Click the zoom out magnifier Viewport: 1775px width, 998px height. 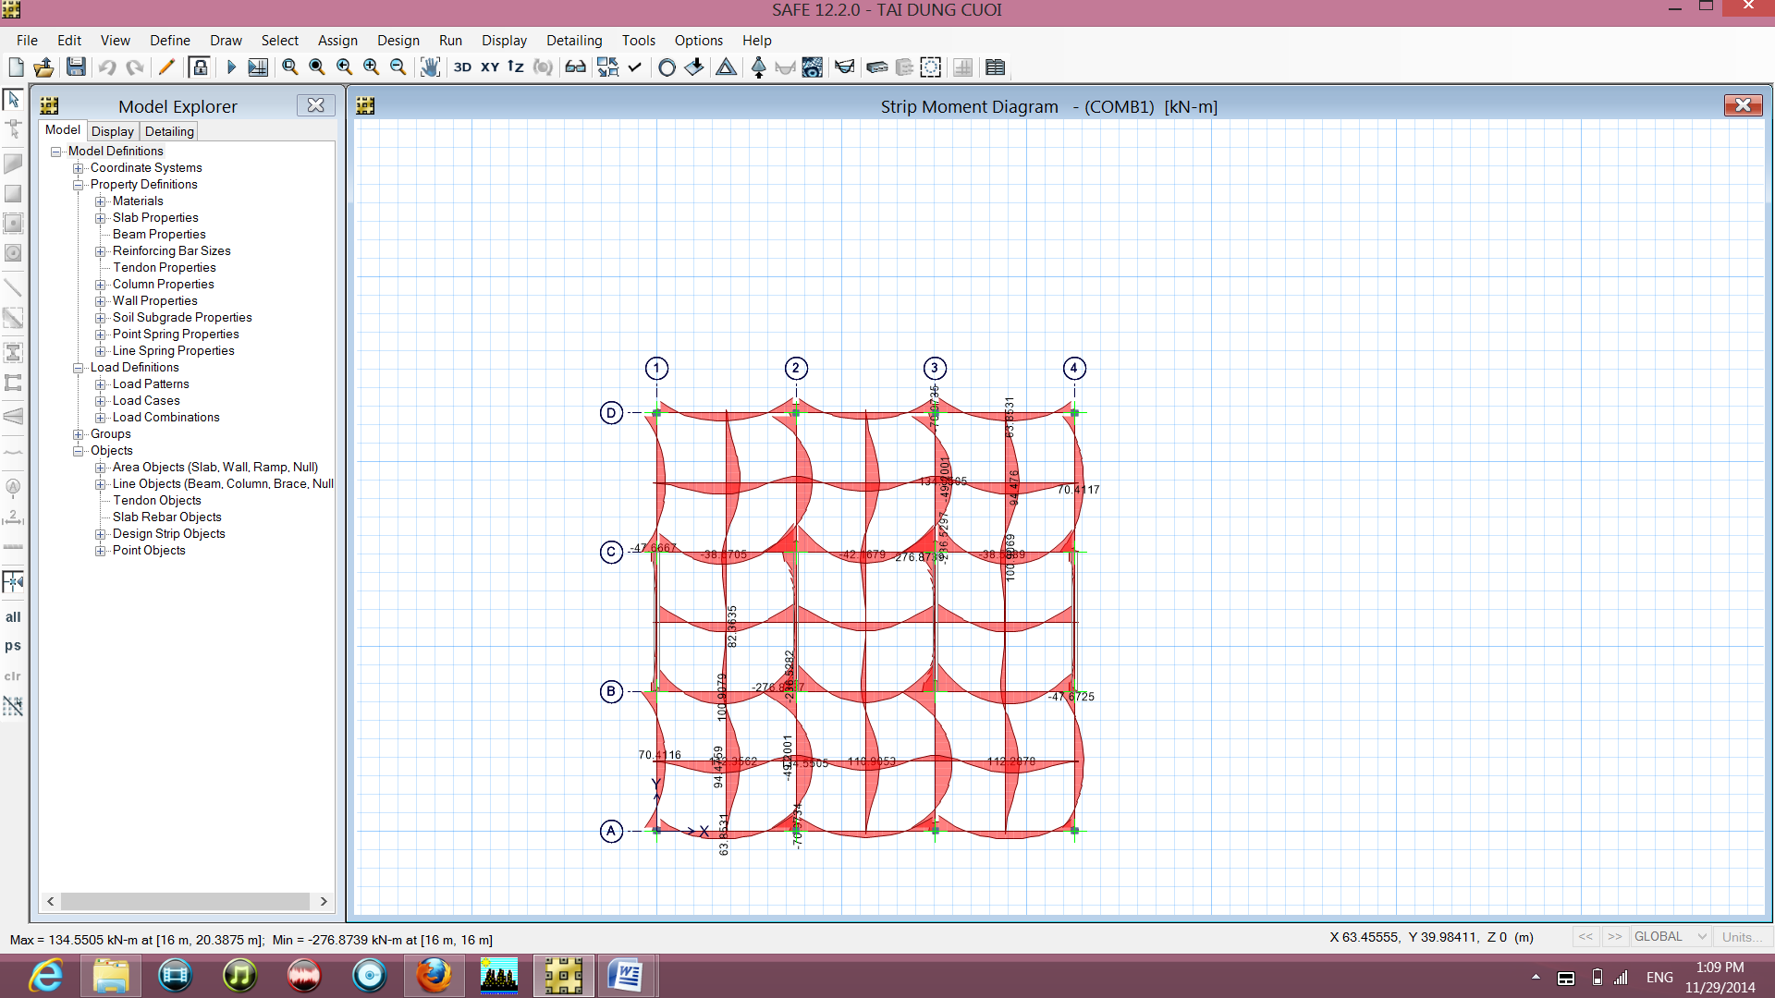coord(398,67)
